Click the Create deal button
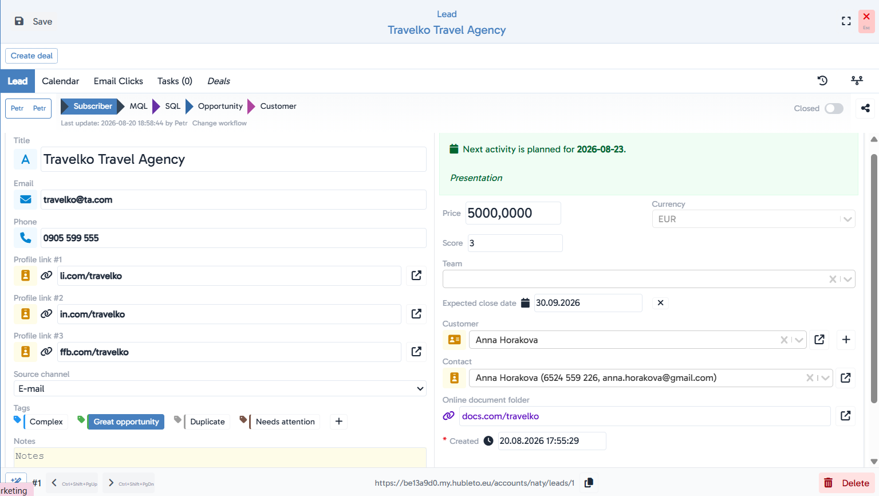 click(x=31, y=56)
